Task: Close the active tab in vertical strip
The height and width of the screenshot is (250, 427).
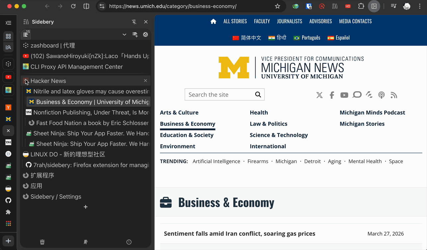Action: 8,131
